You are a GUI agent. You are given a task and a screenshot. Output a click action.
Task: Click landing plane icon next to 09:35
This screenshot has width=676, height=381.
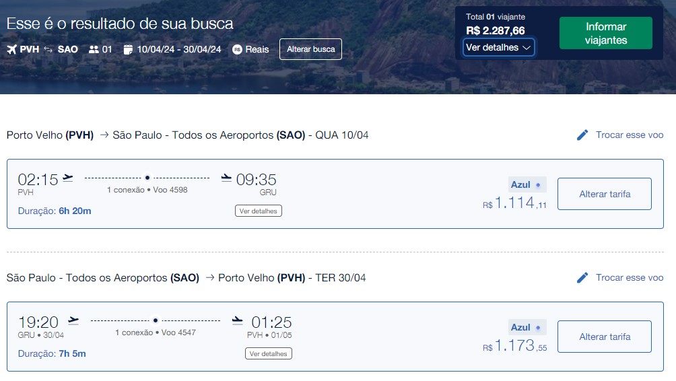pyautogui.click(x=226, y=178)
